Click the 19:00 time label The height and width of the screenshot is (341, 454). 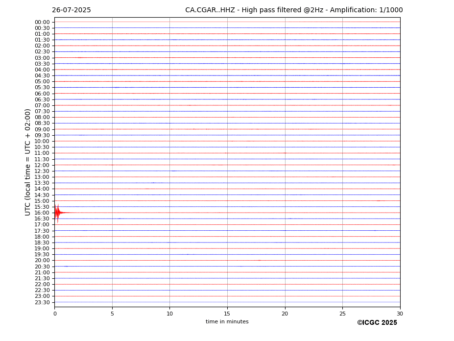(42, 248)
